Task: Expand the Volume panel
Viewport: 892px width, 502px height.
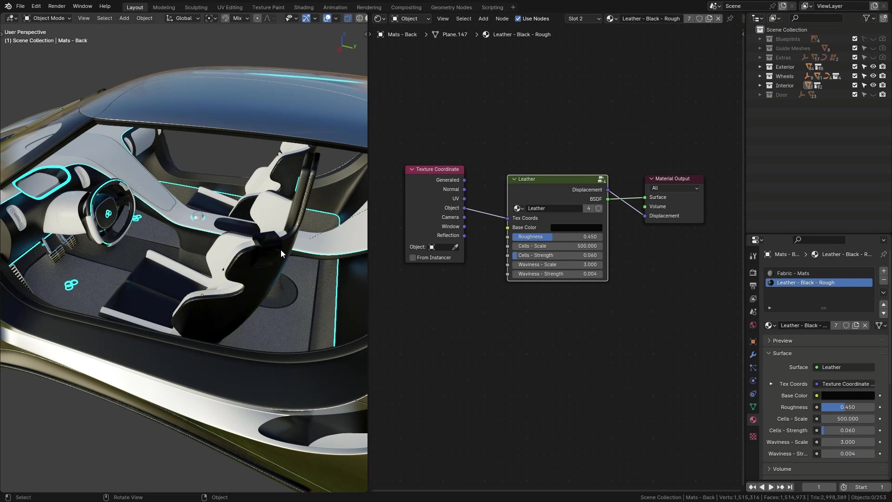Action: (x=782, y=469)
